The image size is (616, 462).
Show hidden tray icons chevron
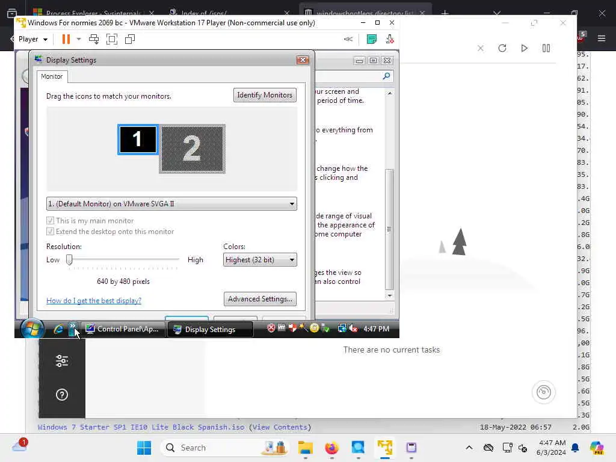click(469, 448)
